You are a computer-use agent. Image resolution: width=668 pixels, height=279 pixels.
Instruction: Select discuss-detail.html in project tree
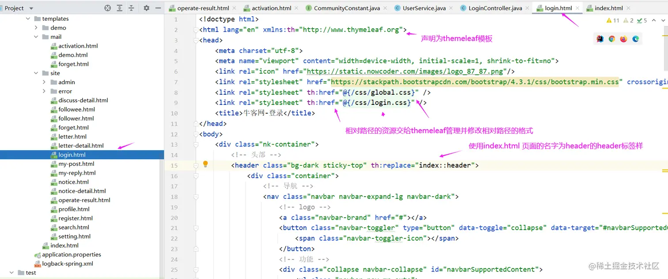(x=83, y=100)
